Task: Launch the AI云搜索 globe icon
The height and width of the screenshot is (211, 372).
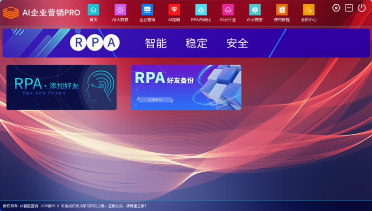Action: coord(255,10)
